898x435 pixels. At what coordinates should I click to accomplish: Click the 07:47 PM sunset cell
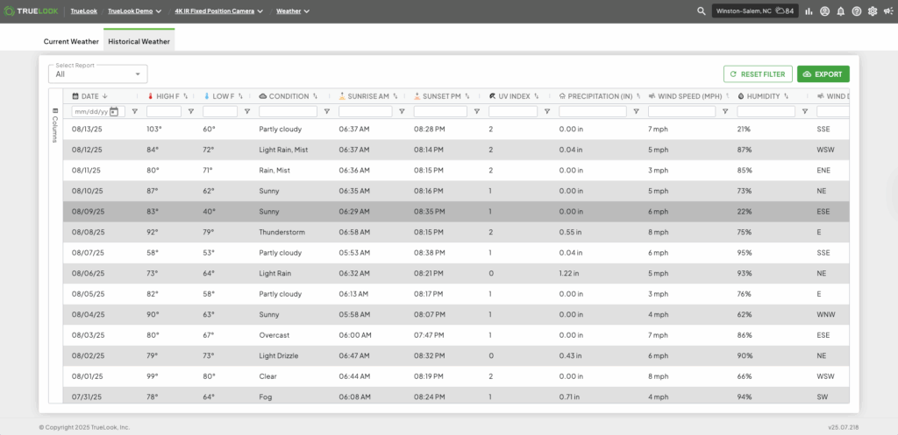429,335
